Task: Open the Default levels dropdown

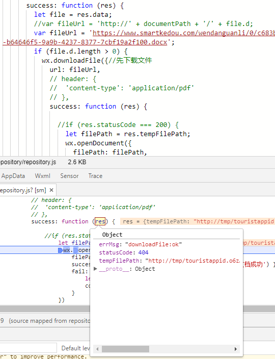Action: tap(75, 348)
